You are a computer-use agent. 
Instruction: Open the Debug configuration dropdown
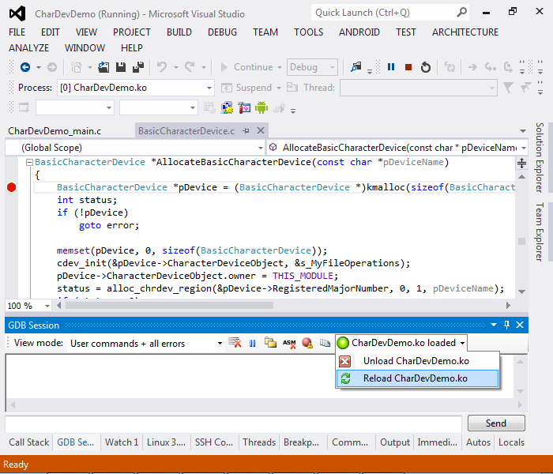[x=312, y=67]
